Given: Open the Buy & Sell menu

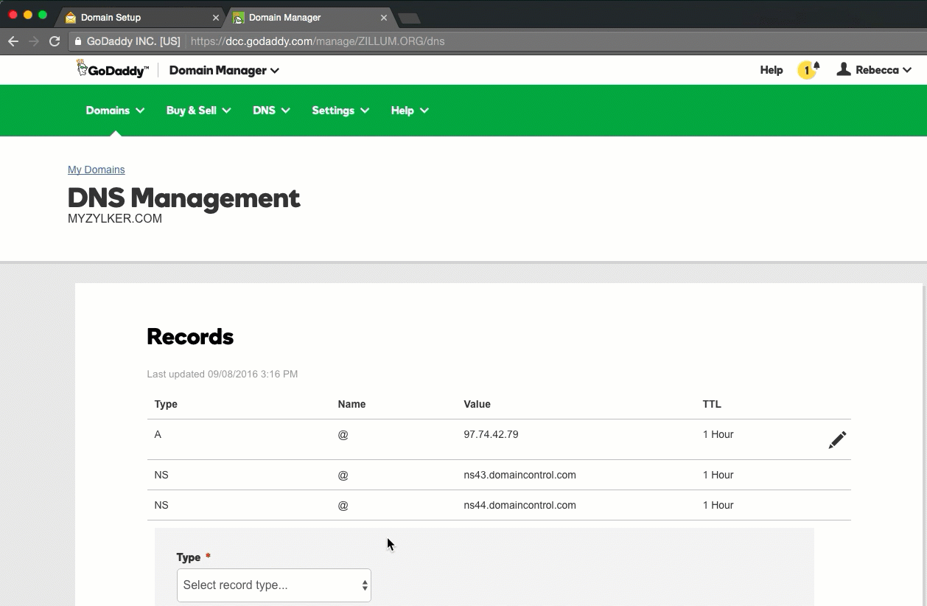Looking at the screenshot, I should tap(193, 110).
